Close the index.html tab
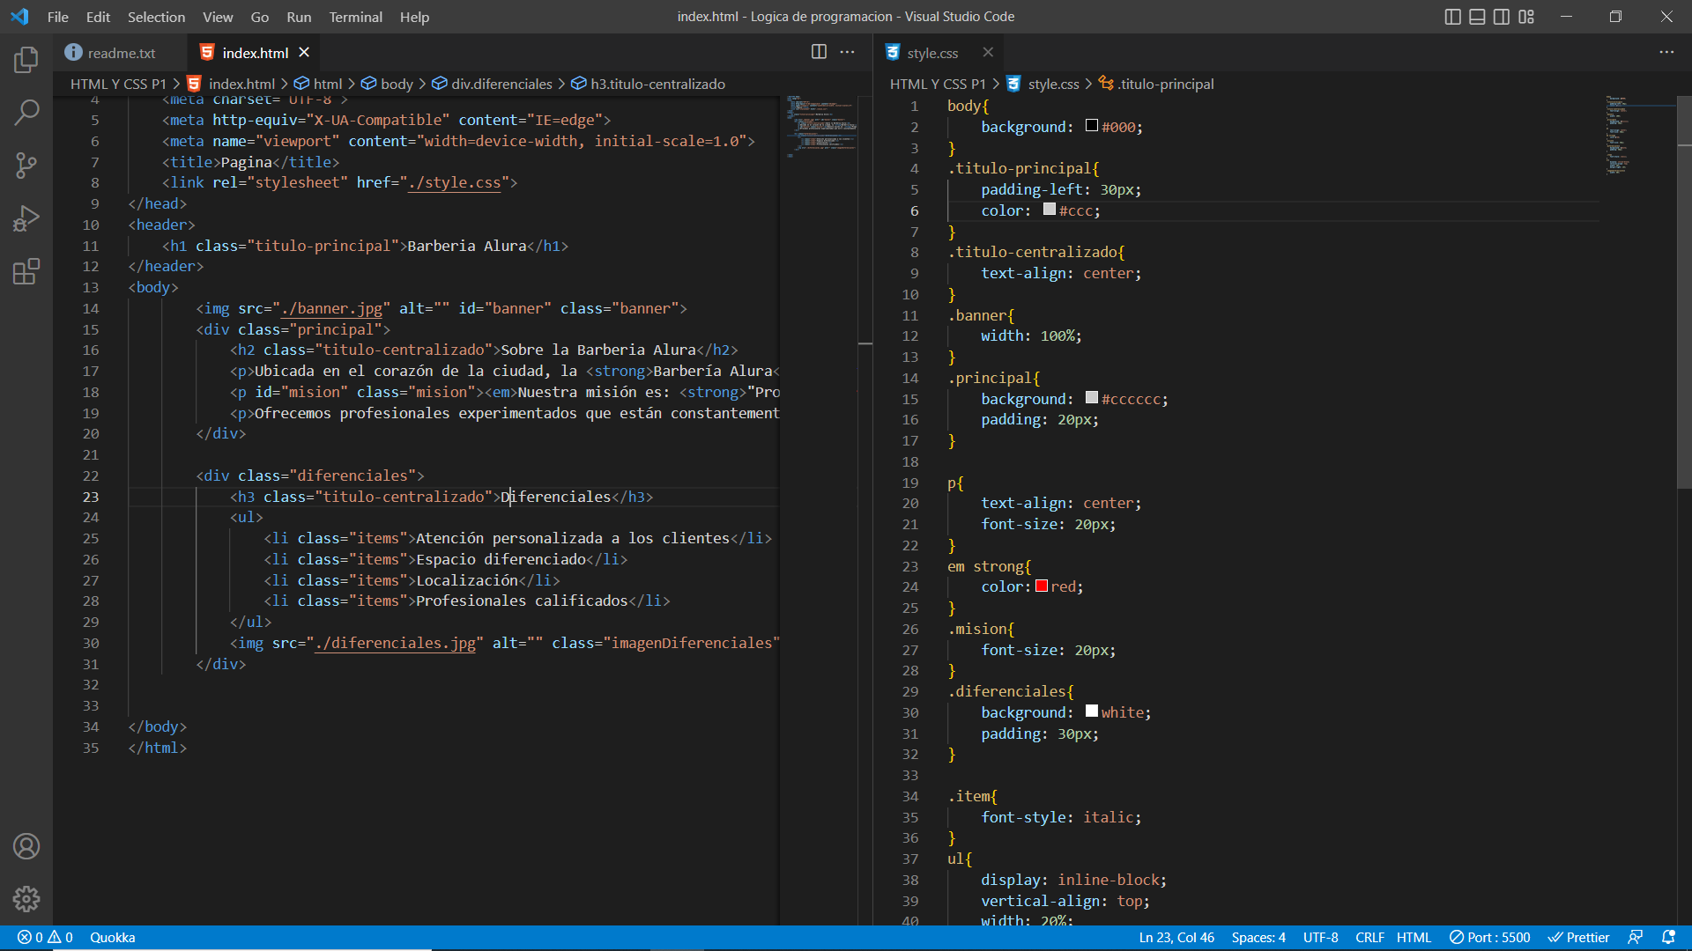The width and height of the screenshot is (1692, 951). pos(304,53)
